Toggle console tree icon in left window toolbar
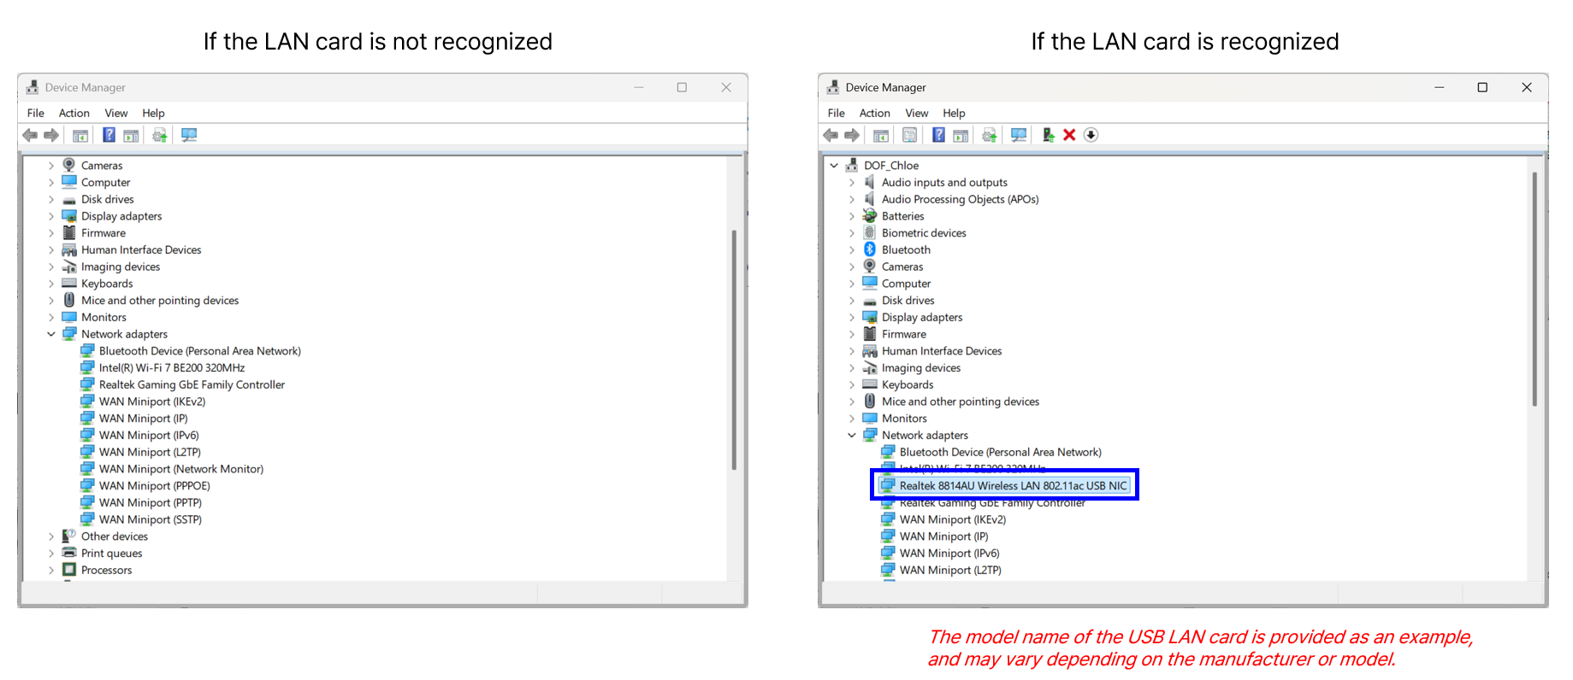This screenshot has height=680, width=1573. pyautogui.click(x=80, y=135)
